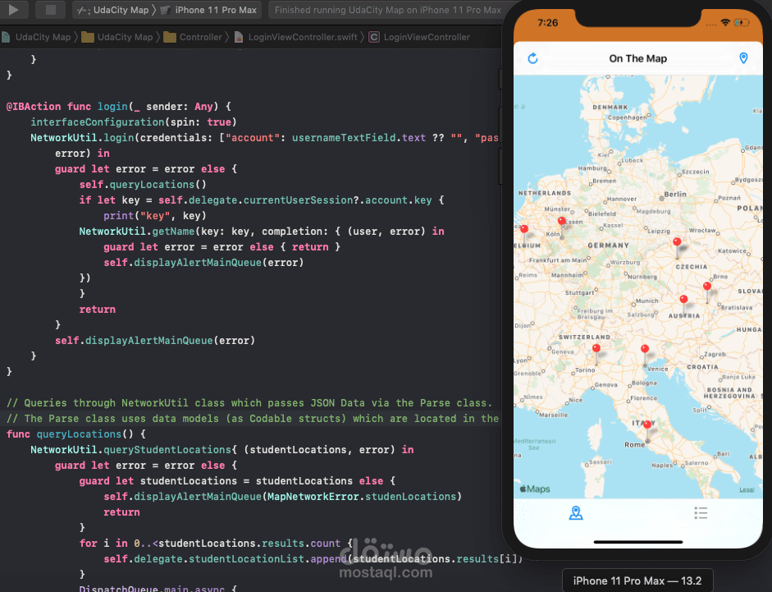
Task: Tap the red pin near Belgium on the map
Action: (524, 230)
